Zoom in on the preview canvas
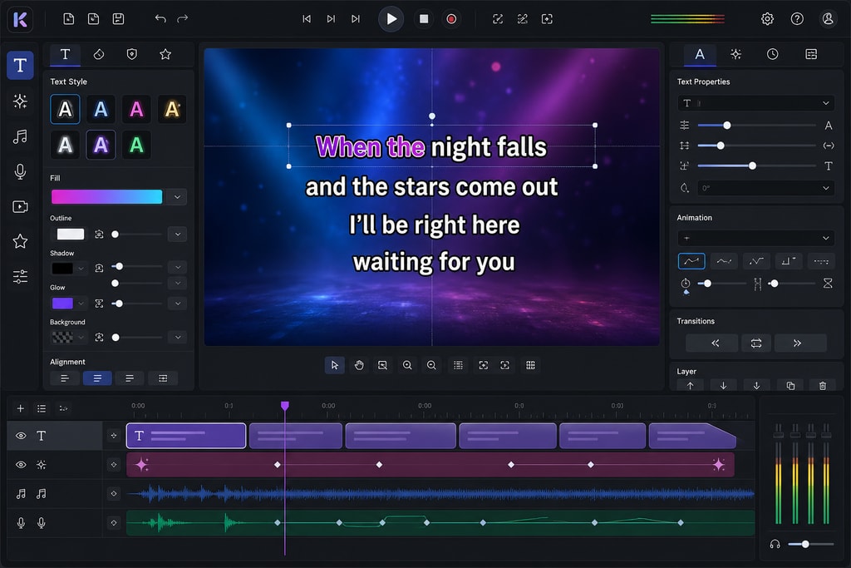Viewport: 851px width, 568px height. (407, 365)
